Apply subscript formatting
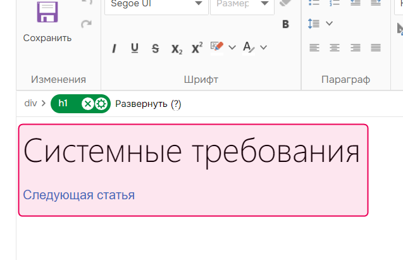The height and width of the screenshot is (260, 403). pyautogui.click(x=177, y=49)
